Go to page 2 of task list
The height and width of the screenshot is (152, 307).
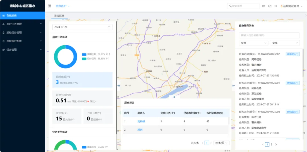(271, 145)
